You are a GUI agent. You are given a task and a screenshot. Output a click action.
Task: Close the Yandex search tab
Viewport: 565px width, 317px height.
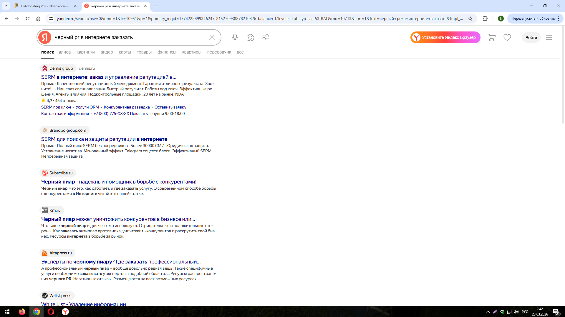pyautogui.click(x=145, y=6)
